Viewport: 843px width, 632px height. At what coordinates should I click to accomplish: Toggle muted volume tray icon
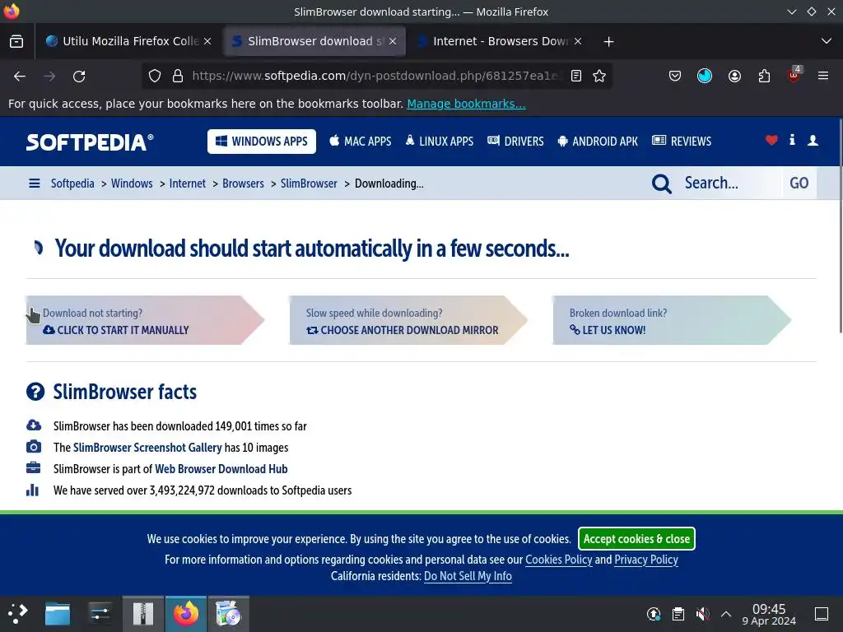702,614
